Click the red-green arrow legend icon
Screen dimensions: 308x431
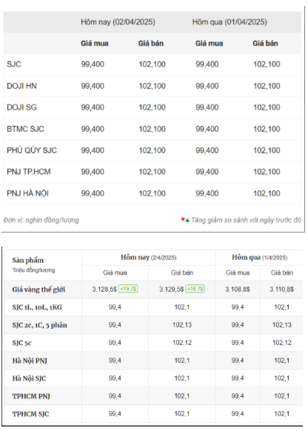tap(185, 220)
